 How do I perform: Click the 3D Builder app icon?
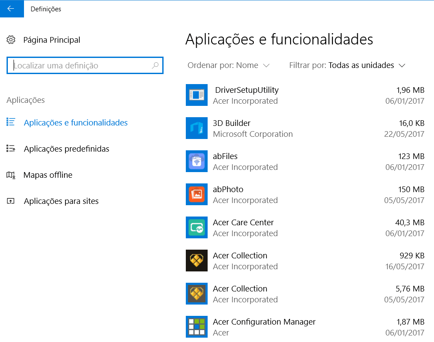(197, 128)
